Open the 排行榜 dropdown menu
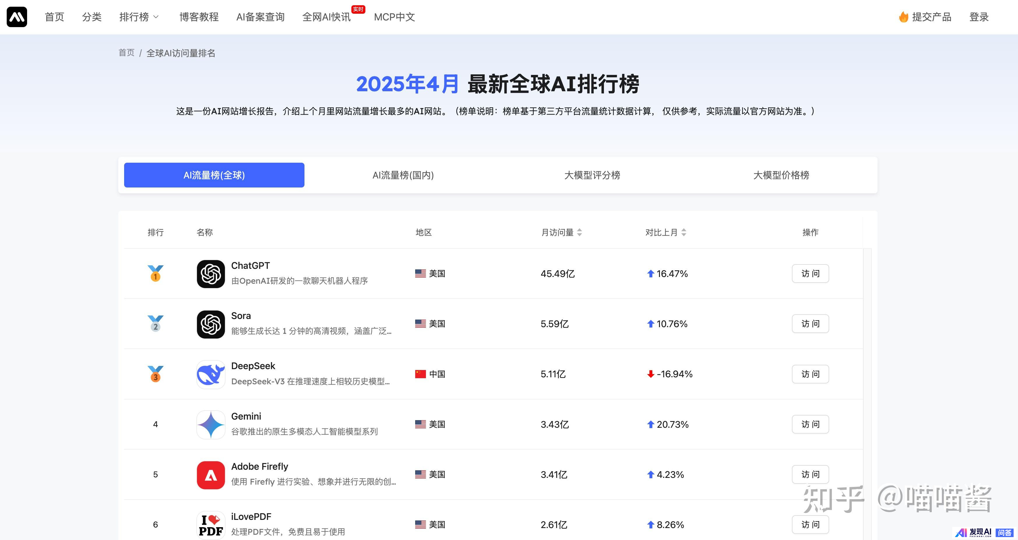 coord(139,17)
